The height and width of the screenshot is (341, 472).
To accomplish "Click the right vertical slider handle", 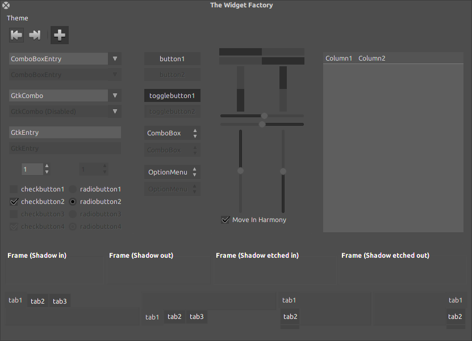I will [283, 172].
